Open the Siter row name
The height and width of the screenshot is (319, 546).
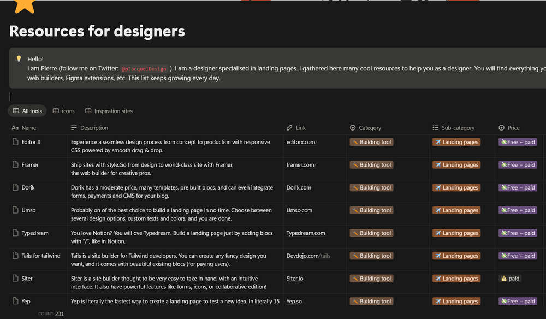[x=27, y=279]
